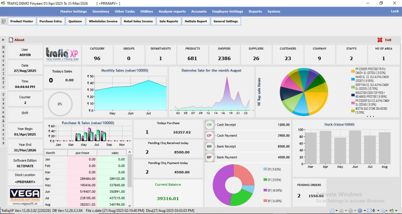Click the mail envelope icon in status bar

[x=369, y=211]
